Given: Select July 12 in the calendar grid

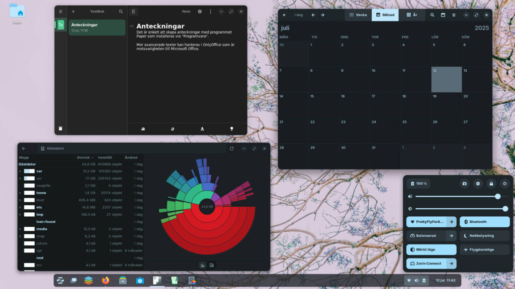Looking at the screenshot, I should coord(446,80).
